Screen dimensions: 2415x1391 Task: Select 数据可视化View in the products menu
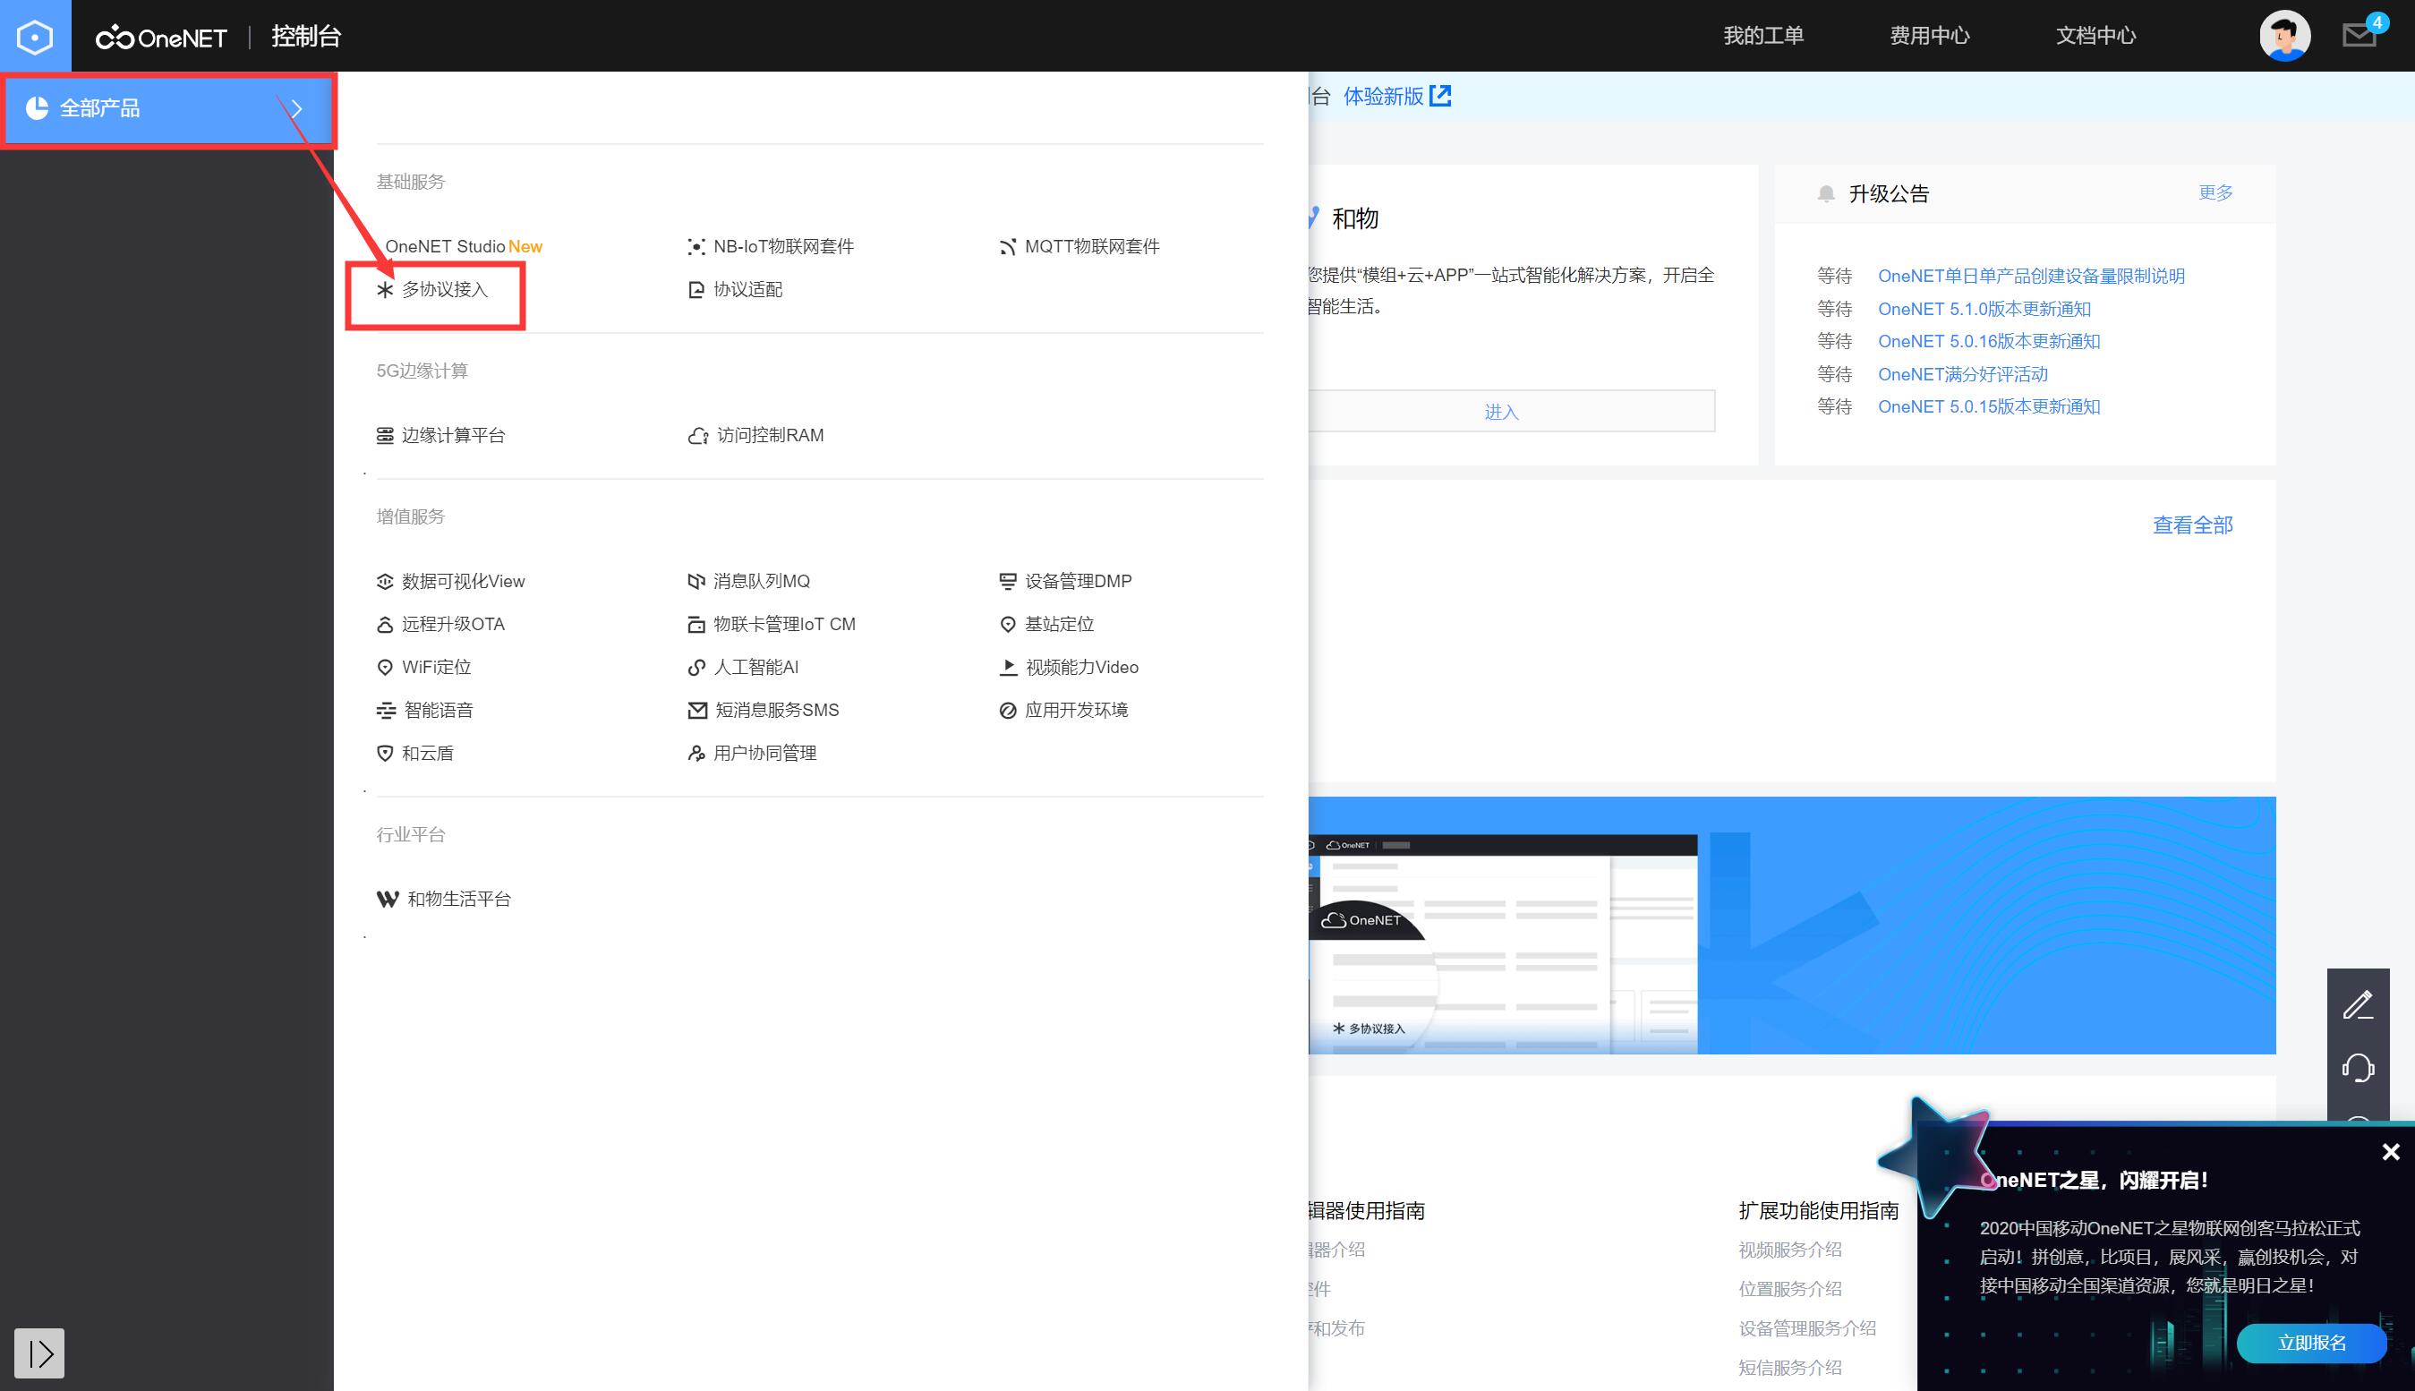pyautogui.click(x=464, y=581)
